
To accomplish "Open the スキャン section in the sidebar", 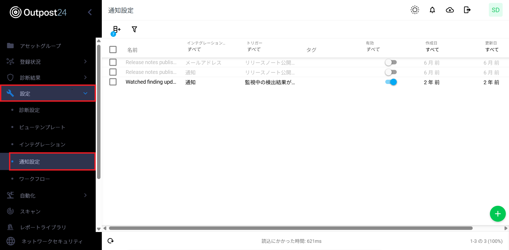I will coord(30,211).
